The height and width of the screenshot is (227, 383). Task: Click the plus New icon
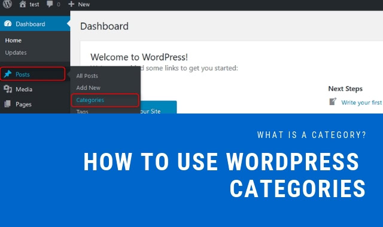coord(71,4)
